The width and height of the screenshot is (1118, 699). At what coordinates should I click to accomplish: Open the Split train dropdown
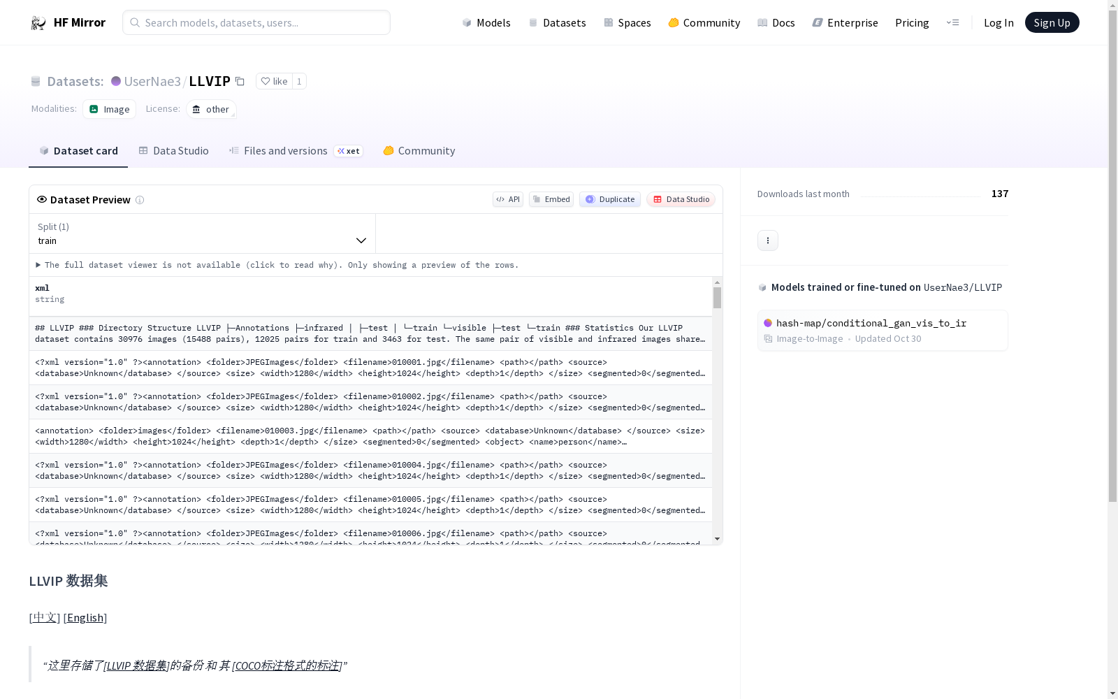coord(202,233)
